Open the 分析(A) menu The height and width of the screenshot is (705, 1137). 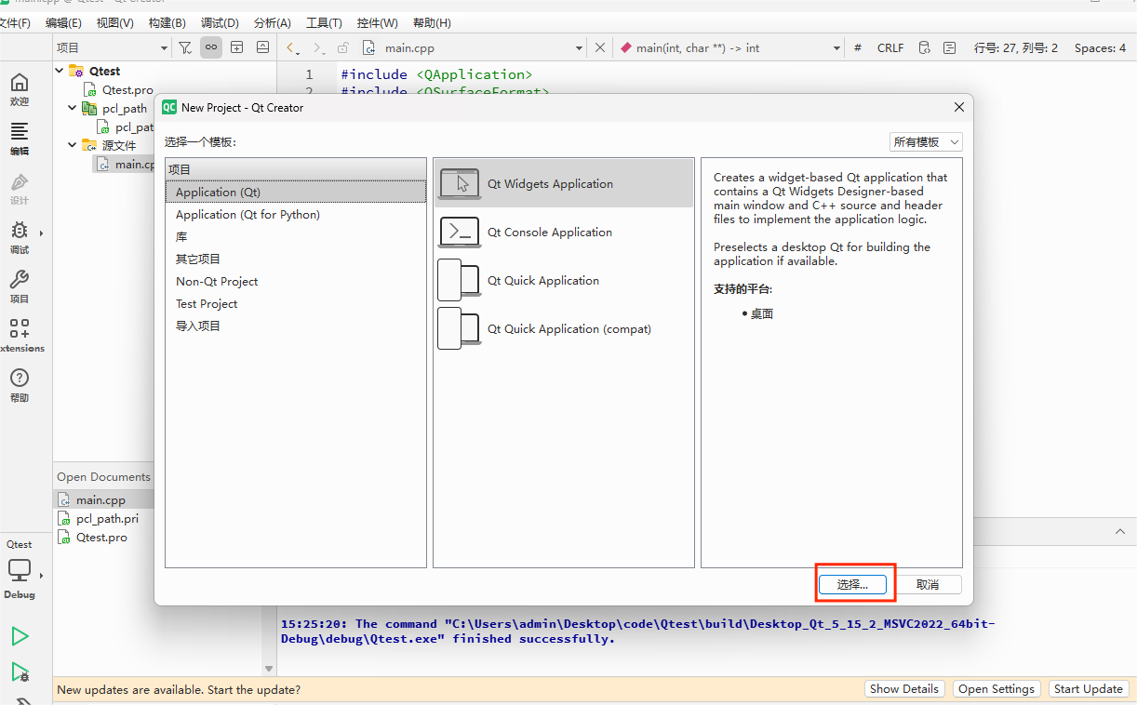(x=273, y=22)
